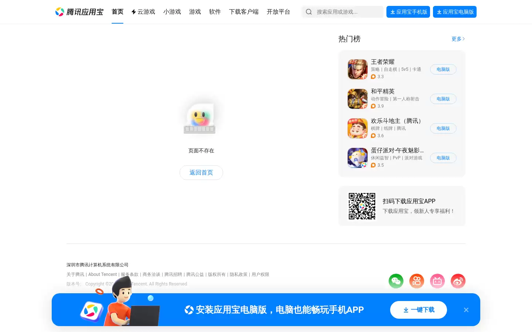
Task: Click rating star icon beside 3.3
Action: [373, 77]
